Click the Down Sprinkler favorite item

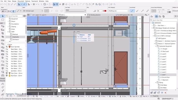click(x=15, y=47)
